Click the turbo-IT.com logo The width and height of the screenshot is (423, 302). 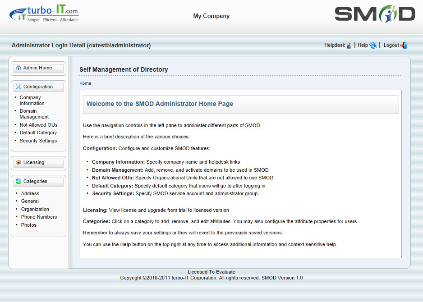[45, 14]
